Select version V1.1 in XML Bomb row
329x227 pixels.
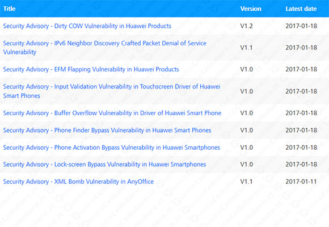(x=246, y=182)
